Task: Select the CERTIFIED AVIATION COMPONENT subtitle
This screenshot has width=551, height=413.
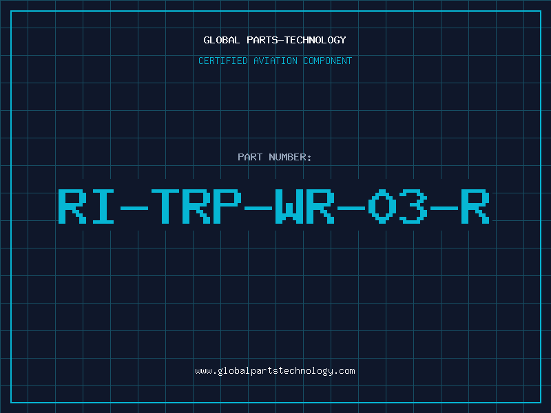Action: 275,61
